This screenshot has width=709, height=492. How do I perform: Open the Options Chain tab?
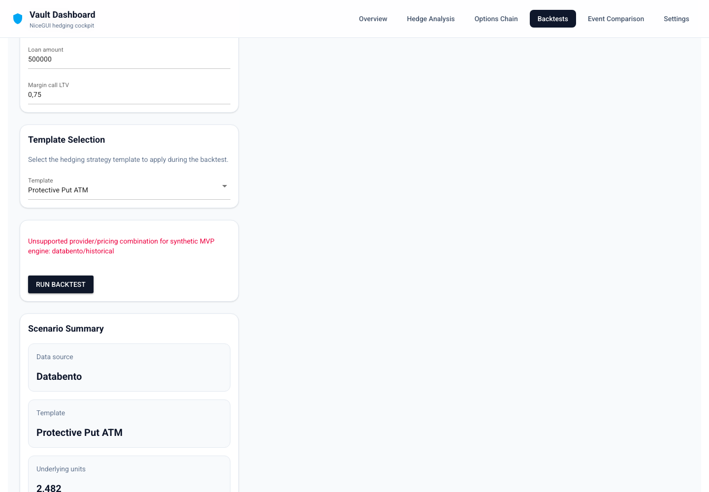tap(496, 19)
